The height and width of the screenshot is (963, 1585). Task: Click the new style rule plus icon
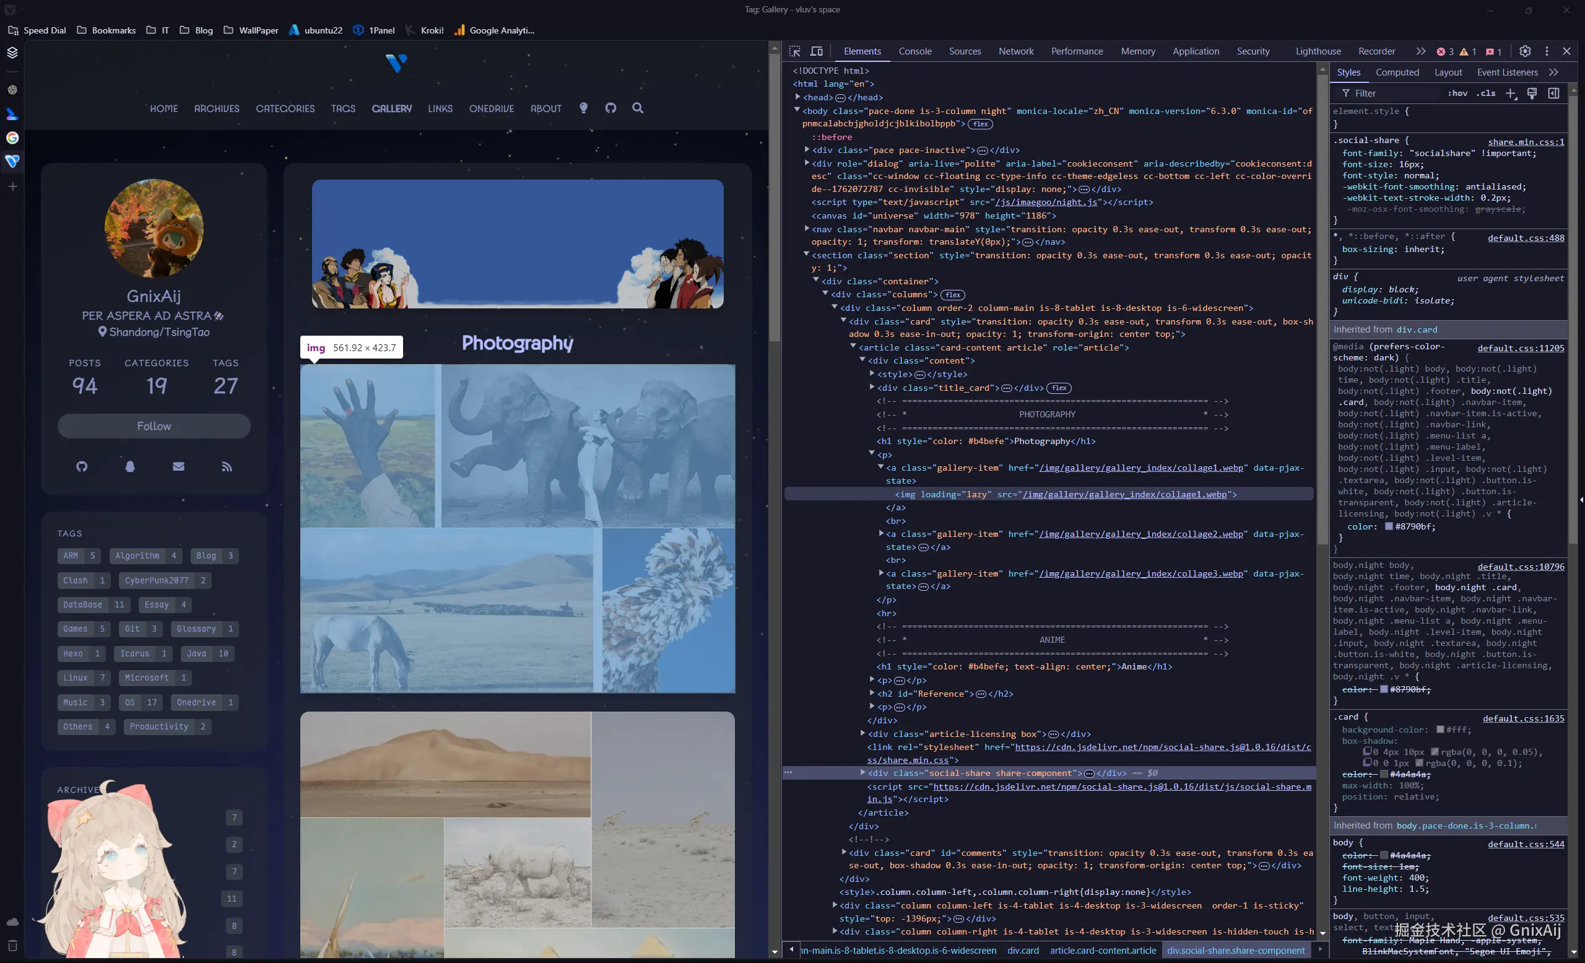(1511, 94)
